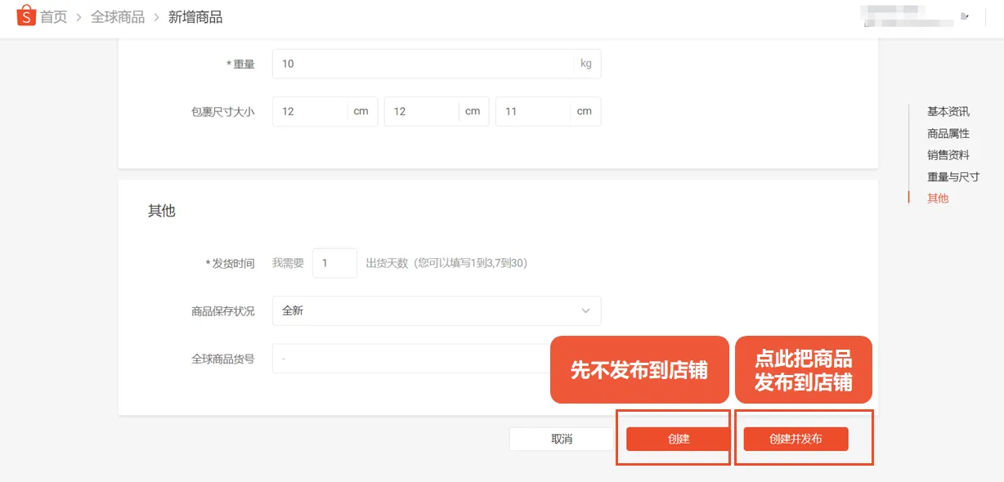Click the Shopee logo icon
The width and height of the screenshot is (1004, 482).
(x=26, y=16)
